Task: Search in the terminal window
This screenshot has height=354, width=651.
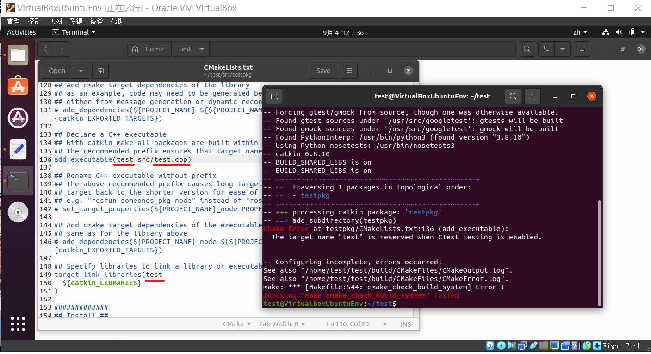Action: pyautogui.click(x=513, y=96)
